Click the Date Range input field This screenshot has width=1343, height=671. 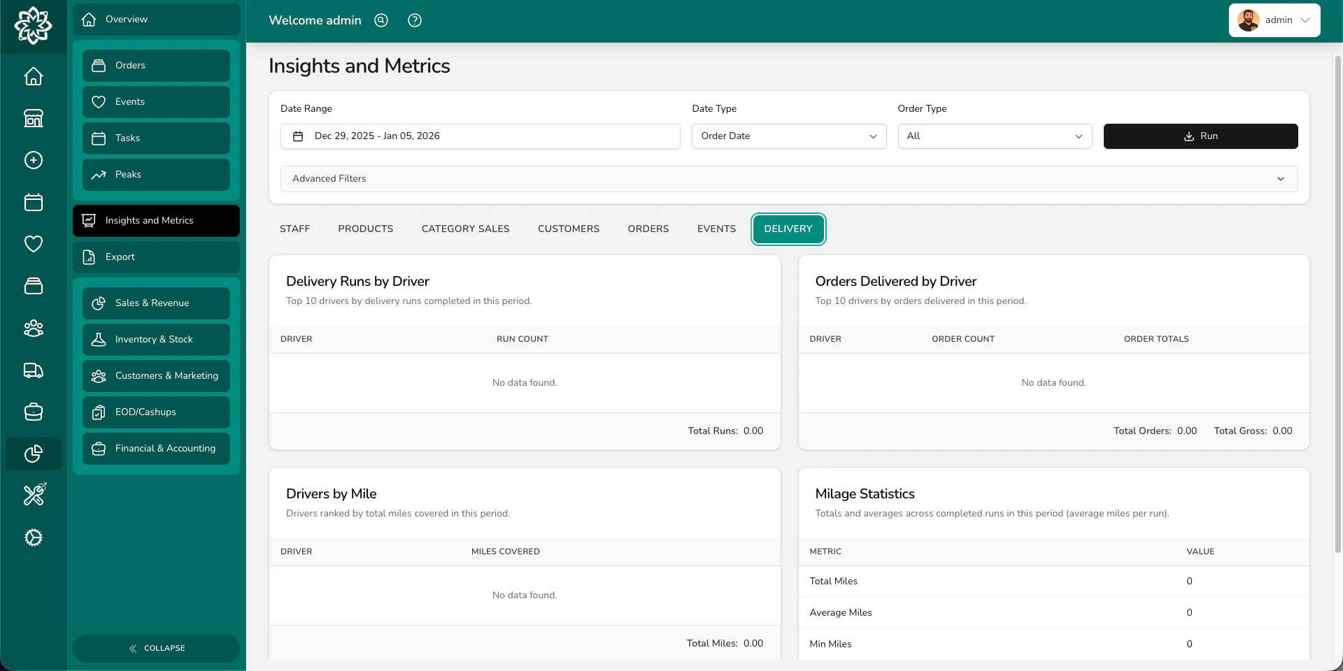tap(480, 136)
